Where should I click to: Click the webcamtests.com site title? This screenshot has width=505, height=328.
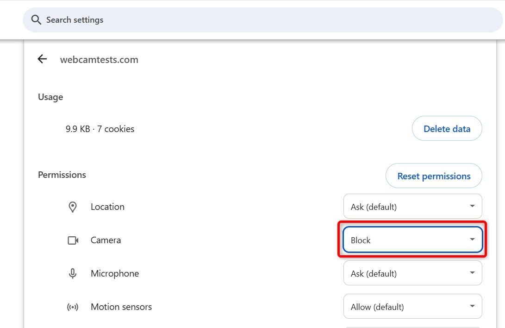(99, 60)
